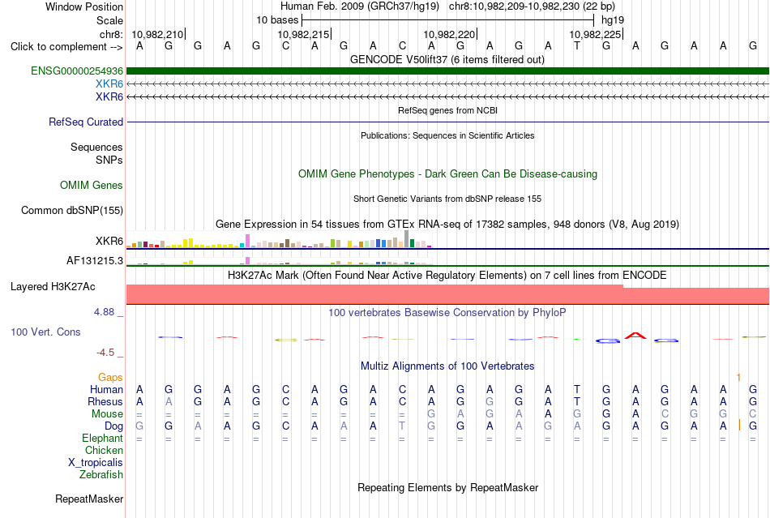Open the Repeating Elements by RepeatMasker title

tap(448, 487)
